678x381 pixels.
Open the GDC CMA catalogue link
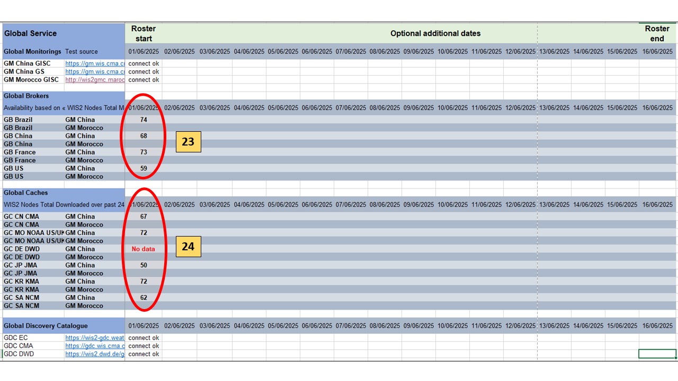tap(95, 346)
